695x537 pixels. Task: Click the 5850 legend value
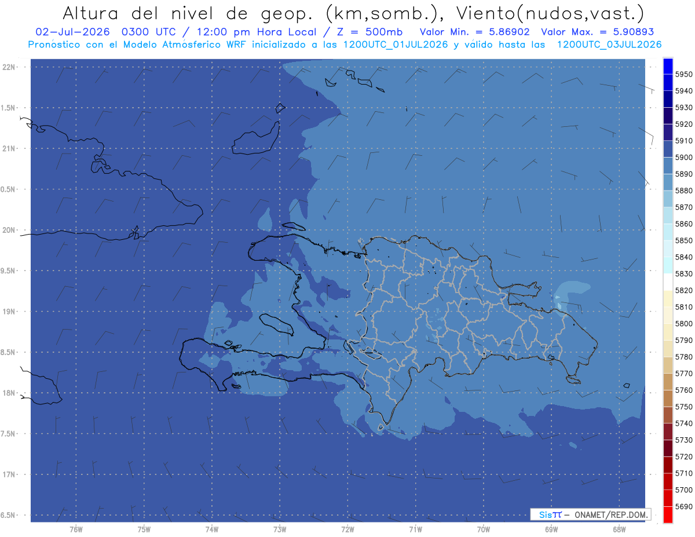[x=683, y=240]
